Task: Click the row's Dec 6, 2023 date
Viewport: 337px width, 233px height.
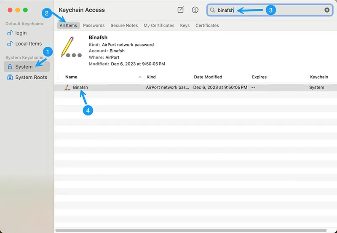Action: coord(220,87)
